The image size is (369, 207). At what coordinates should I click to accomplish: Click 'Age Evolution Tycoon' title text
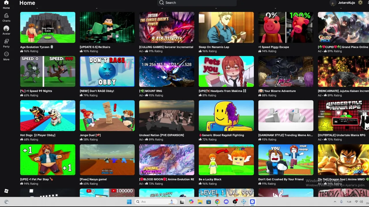[x=35, y=47]
